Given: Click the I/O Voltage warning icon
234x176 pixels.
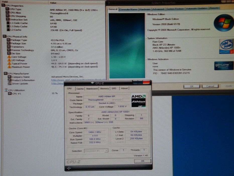Looking at the screenshot, I should pyautogui.click(x=9, y=60).
